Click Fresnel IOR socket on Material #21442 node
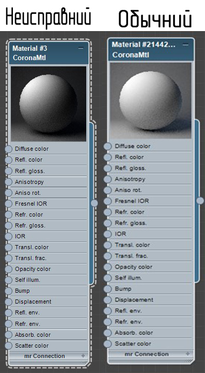Screen dimensions: 205x373 [107, 201]
